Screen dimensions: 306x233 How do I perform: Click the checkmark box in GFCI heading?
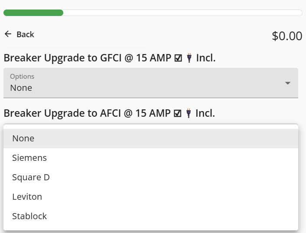[x=178, y=58]
